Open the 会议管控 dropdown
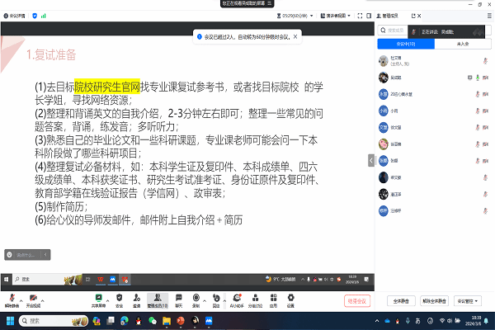This screenshot has width=495, height=330. (468, 301)
